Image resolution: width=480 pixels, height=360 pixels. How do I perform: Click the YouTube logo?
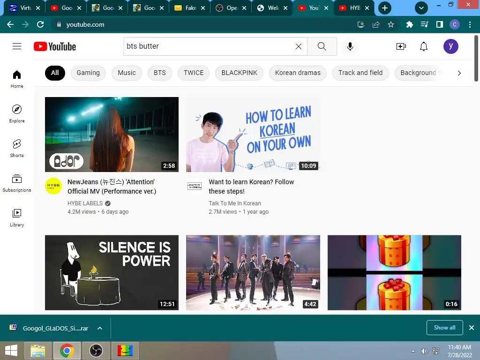coord(55,46)
